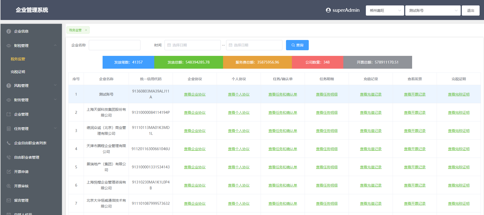Click the 企业管理系统 title
This screenshot has height=215, width=484.
32,10
